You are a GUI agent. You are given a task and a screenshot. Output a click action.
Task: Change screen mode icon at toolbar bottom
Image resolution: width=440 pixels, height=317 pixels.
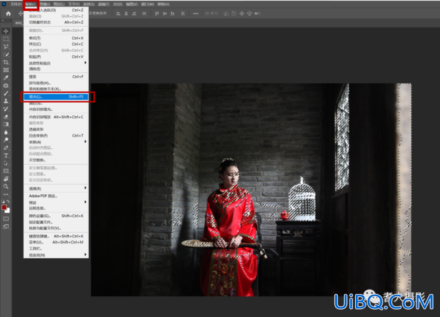point(6,227)
